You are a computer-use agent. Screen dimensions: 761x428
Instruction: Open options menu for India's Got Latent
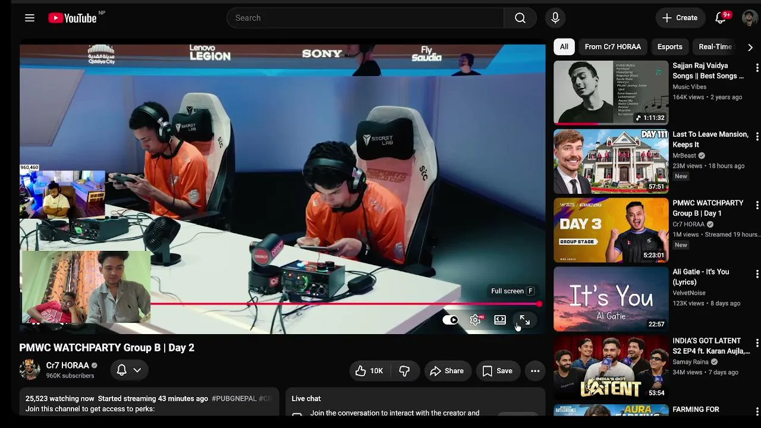point(757,344)
